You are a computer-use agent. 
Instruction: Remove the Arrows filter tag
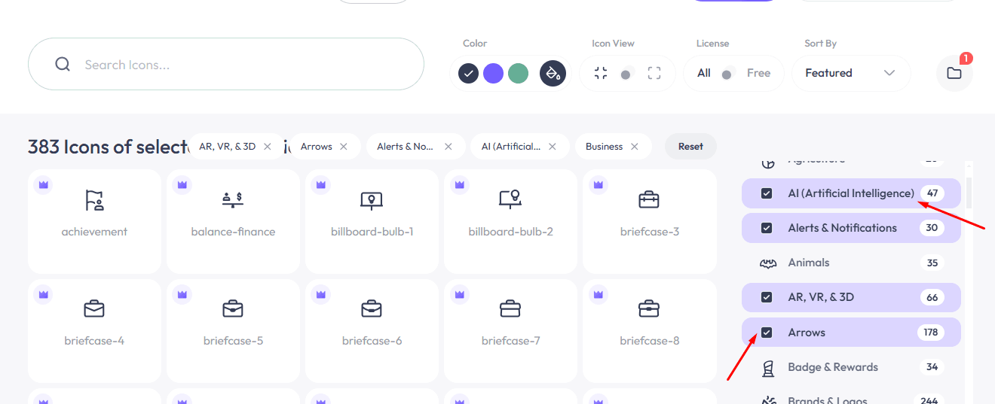tap(344, 147)
